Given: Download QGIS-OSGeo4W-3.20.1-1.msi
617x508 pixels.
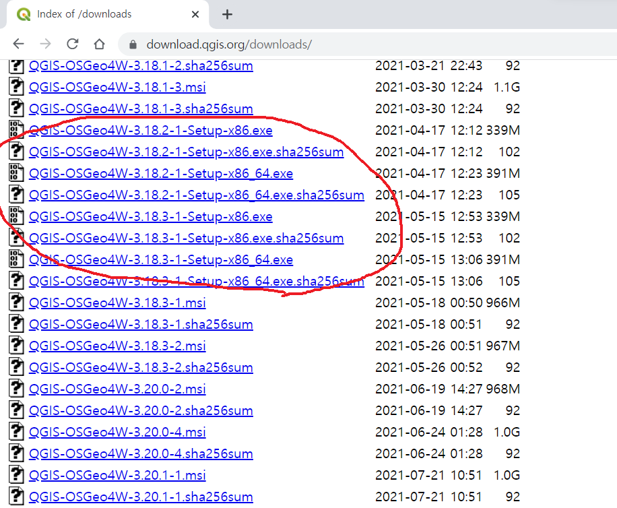Looking at the screenshot, I should [117, 476].
